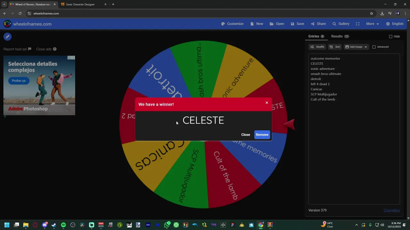Screen dimensions: 410x230
Task: Open Figma from the taskbar
Action: coord(233,225)
